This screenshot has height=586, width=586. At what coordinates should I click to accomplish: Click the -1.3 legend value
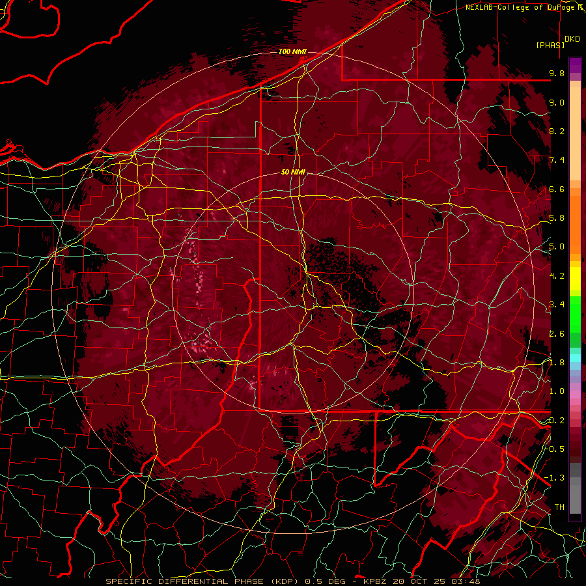tap(555, 478)
